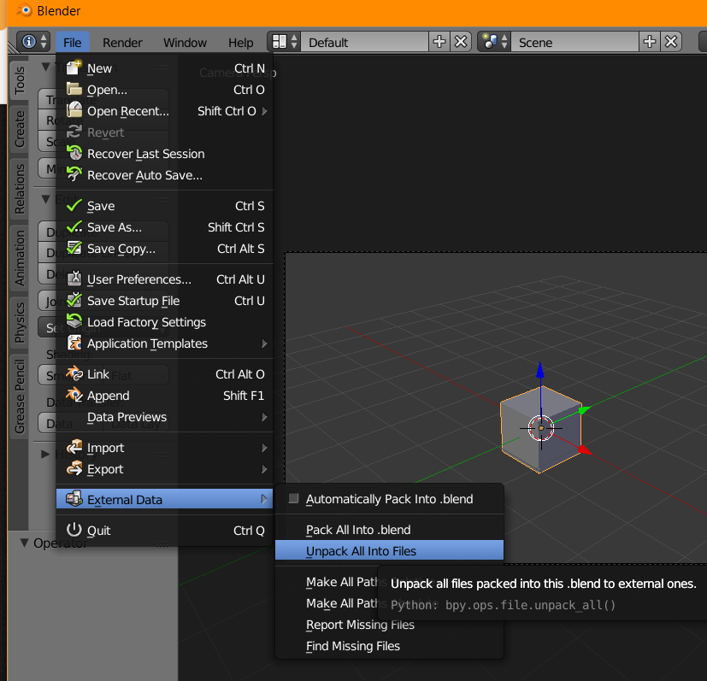Image resolution: width=707 pixels, height=681 pixels.
Task: Click the Export icon
Action: 74,469
